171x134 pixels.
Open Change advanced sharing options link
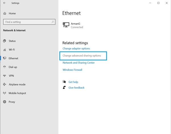(x=82, y=56)
